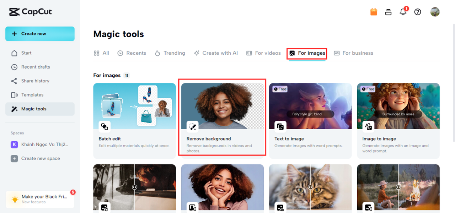Screen dimensions: 455x213
Task: Open the Batch edit card thumbnail
Action: (134, 106)
